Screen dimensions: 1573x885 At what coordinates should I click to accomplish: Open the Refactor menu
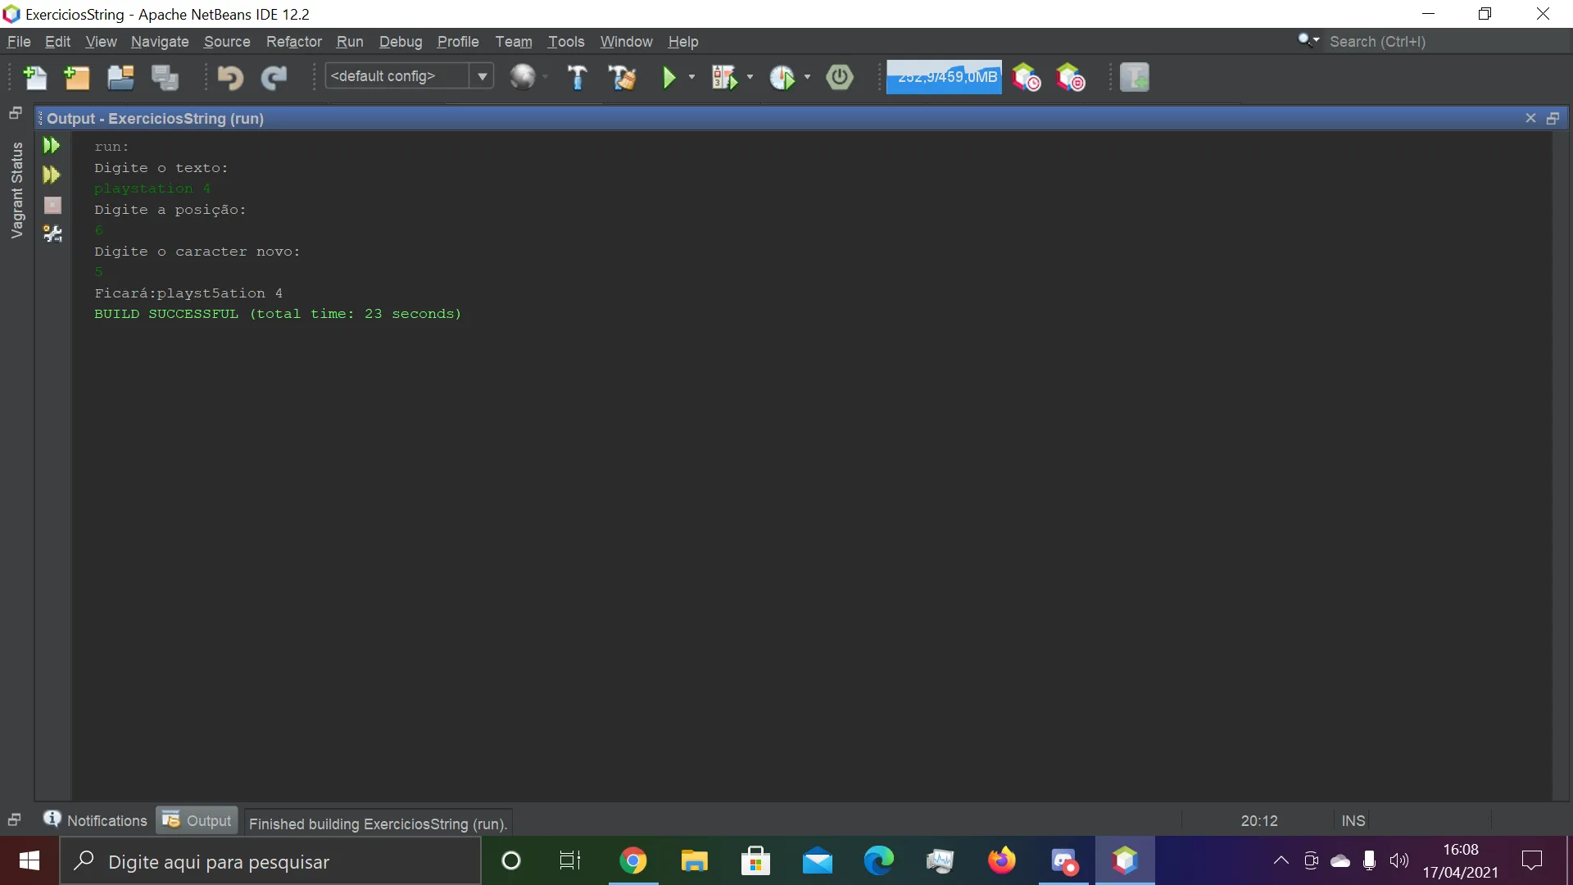(293, 42)
